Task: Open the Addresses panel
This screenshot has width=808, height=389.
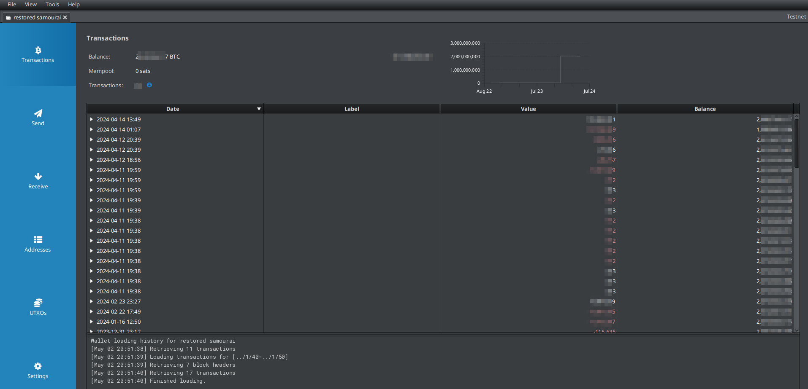Action: pyautogui.click(x=38, y=244)
